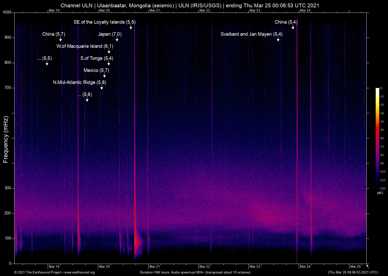Select the S.of Tonga (5.4) marker
The width and height of the screenshot is (388, 276).
tap(109, 63)
